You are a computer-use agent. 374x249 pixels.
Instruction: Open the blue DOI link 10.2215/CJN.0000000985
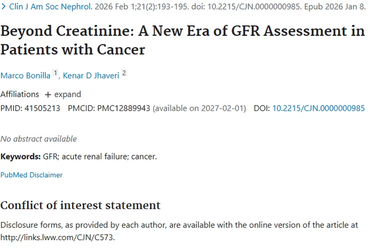click(318, 108)
